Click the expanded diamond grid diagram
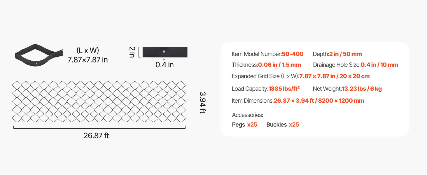The image size is (427, 175). click(99, 101)
